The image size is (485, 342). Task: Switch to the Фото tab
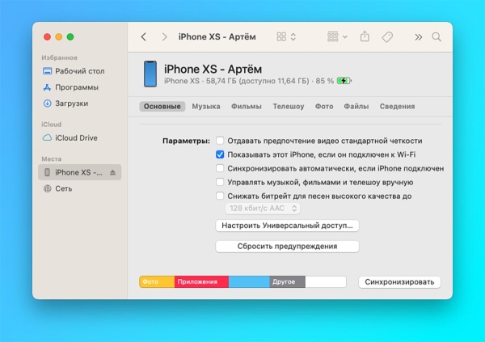point(323,107)
